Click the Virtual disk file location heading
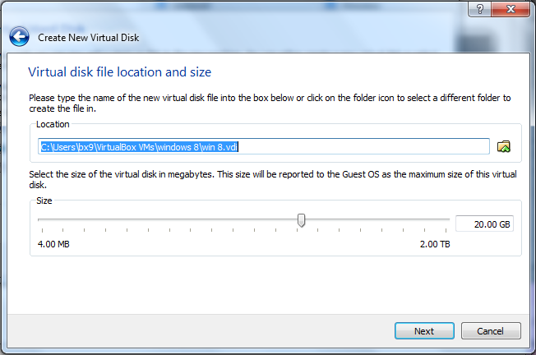The width and height of the screenshot is (536, 355). [x=119, y=71]
